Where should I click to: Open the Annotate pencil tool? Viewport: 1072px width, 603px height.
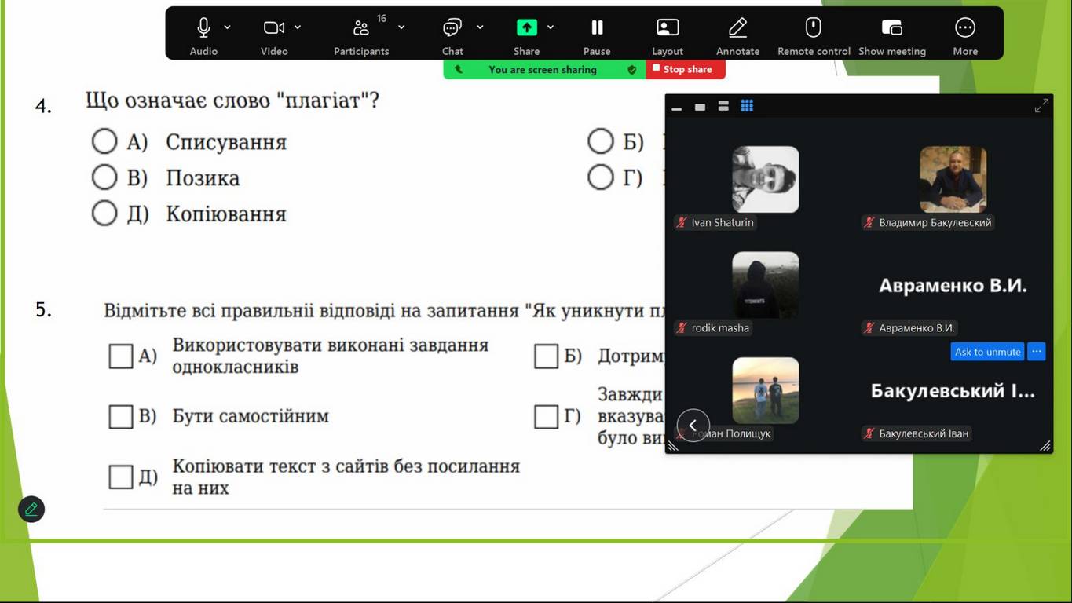pyautogui.click(x=737, y=28)
